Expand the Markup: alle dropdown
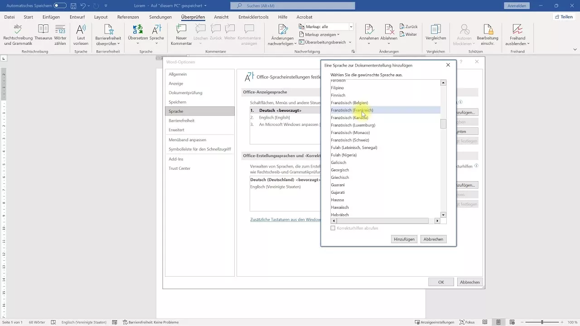Image resolution: width=580 pixels, height=326 pixels. coord(351,27)
